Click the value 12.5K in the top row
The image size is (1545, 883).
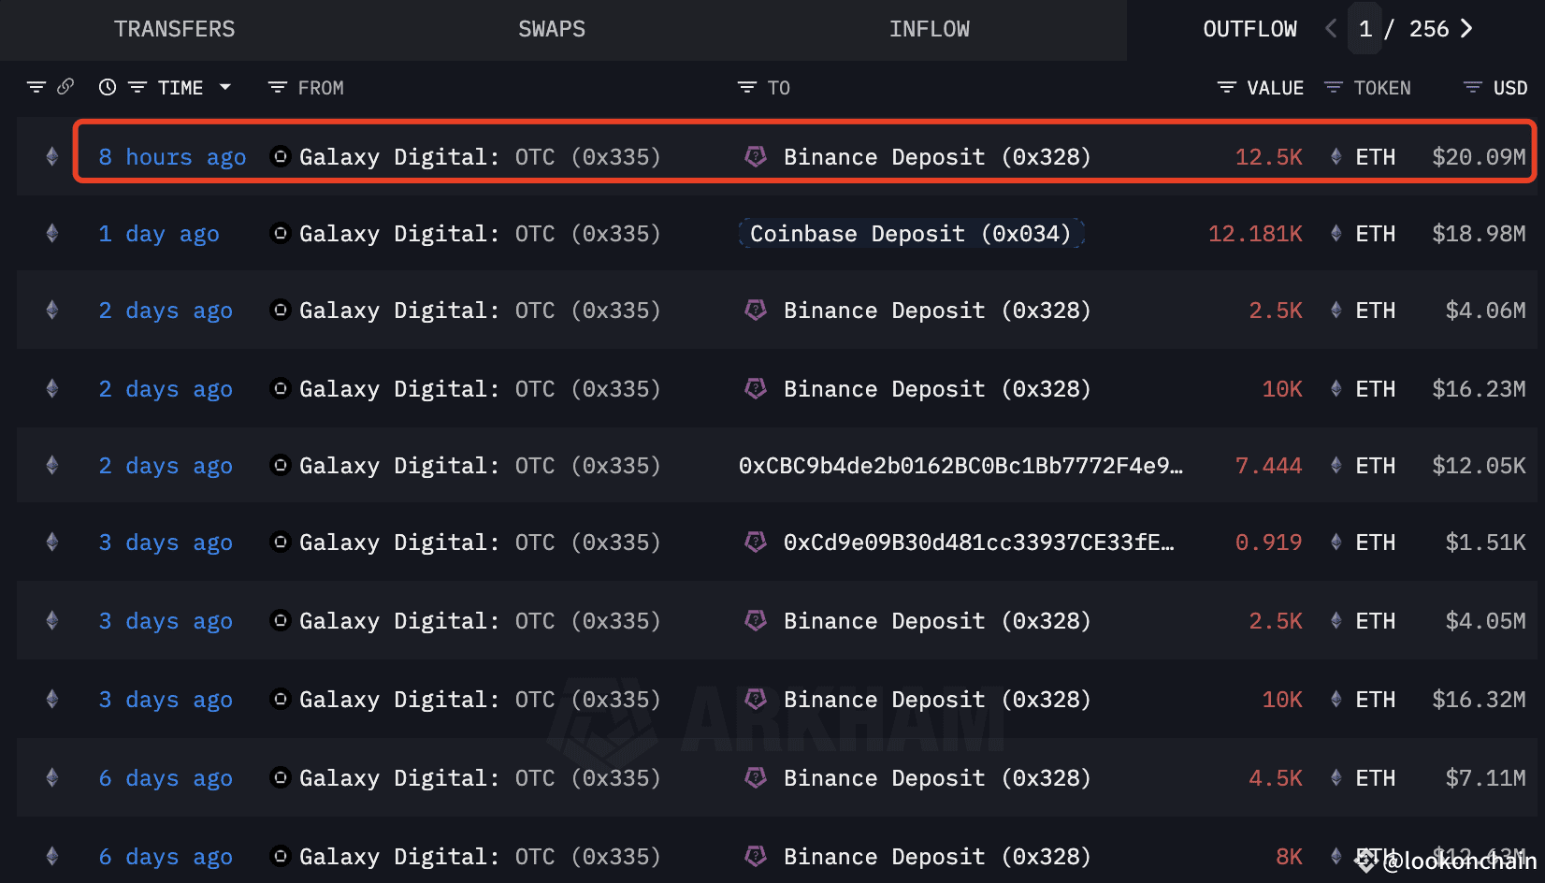click(x=1268, y=157)
